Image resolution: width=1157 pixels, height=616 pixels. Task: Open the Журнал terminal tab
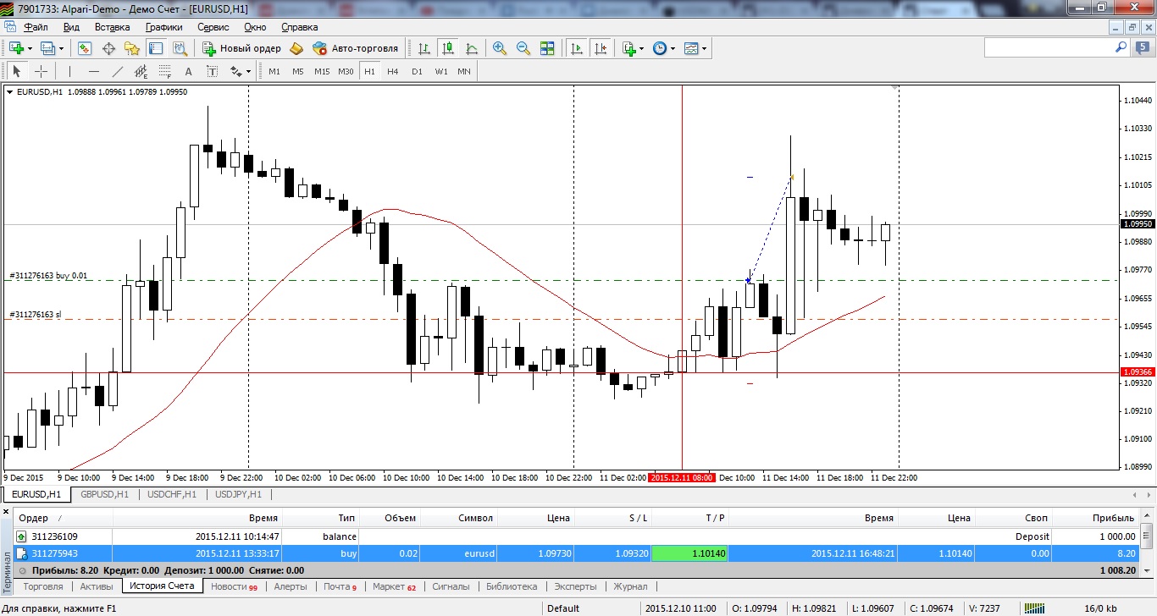tap(630, 586)
